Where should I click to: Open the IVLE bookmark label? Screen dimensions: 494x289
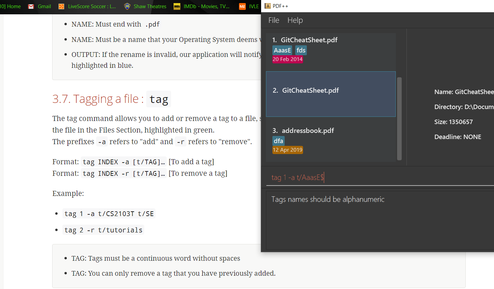click(x=254, y=6)
